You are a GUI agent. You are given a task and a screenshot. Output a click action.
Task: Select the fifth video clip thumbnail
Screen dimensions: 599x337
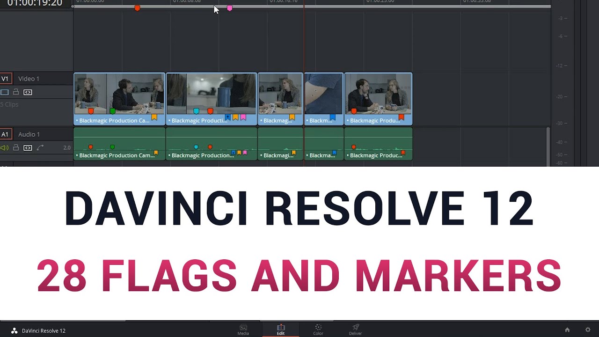tap(378, 94)
